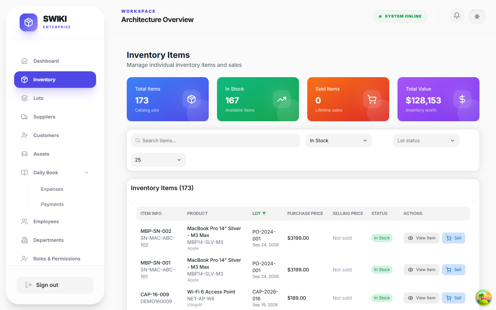Navigate to Customers
This screenshot has width=496, height=310.
[x=55, y=135]
